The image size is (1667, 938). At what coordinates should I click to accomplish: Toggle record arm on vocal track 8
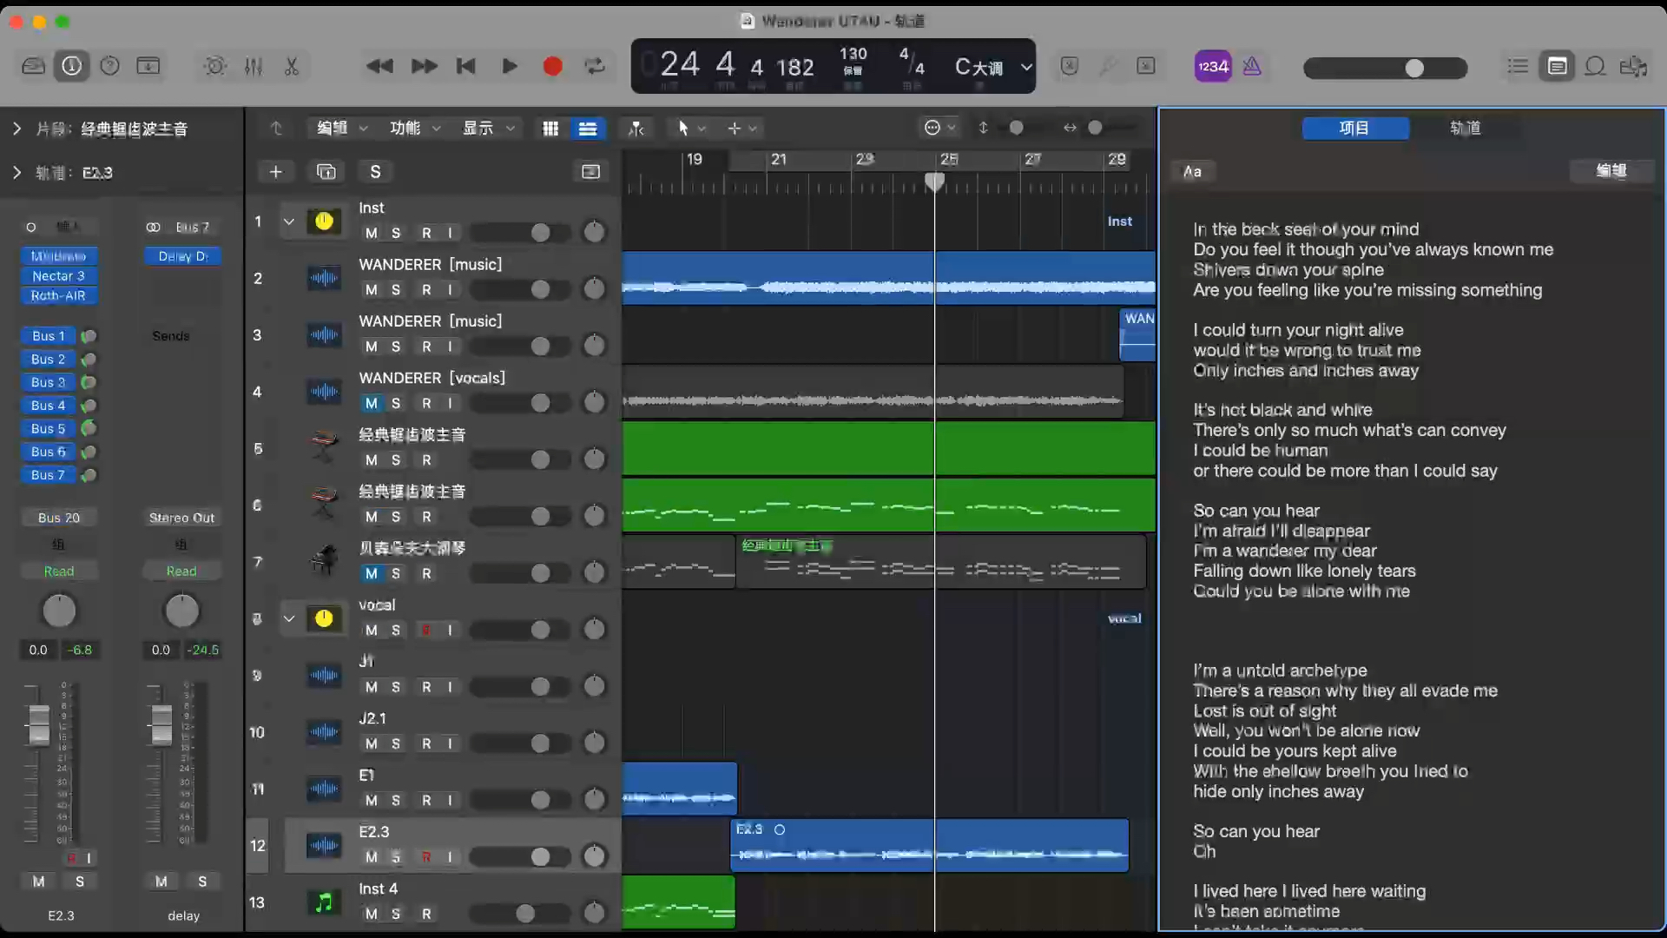click(x=425, y=630)
